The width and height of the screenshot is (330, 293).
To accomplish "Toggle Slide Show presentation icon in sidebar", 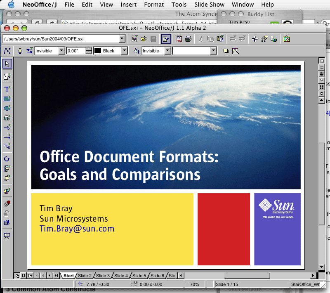I will pyautogui.click(x=7, y=236).
